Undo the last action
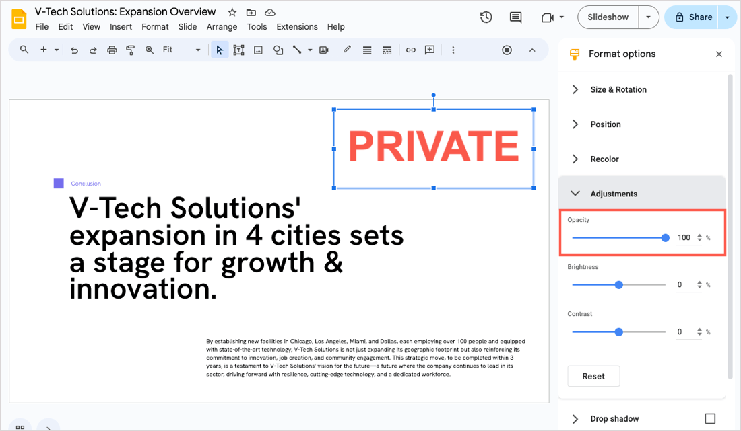741x431 pixels. coord(74,50)
